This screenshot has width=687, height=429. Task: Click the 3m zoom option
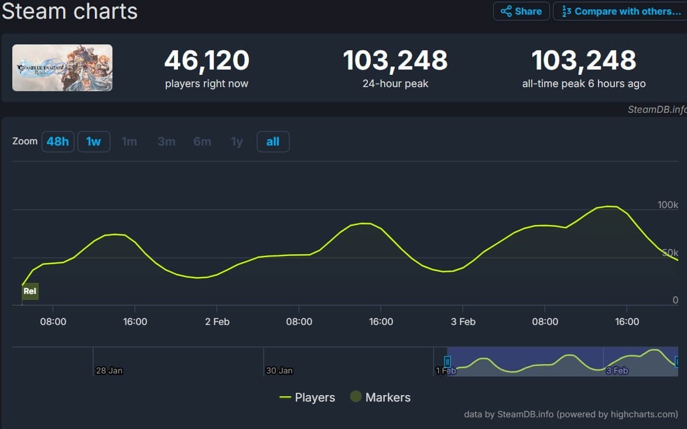pos(166,141)
